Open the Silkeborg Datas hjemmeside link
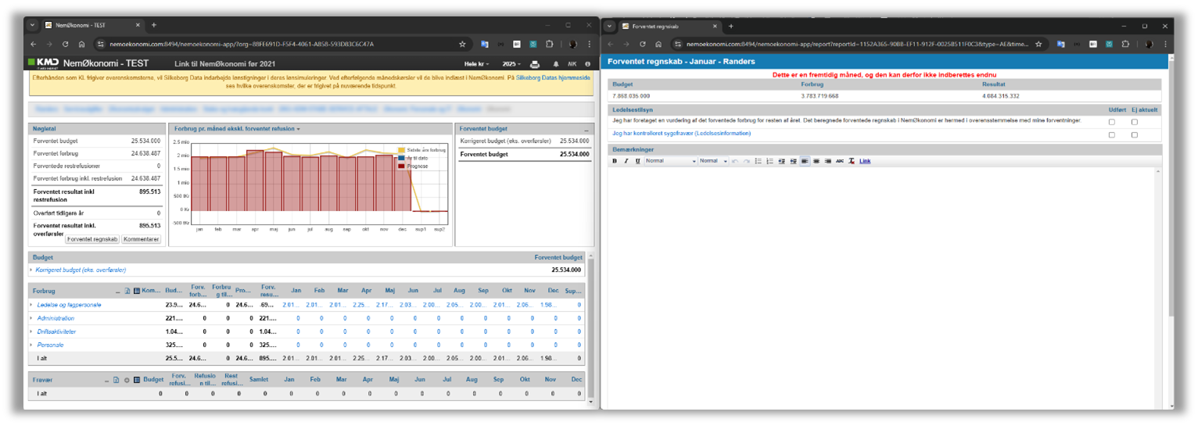Screen dimensions: 1198x426 (553, 79)
